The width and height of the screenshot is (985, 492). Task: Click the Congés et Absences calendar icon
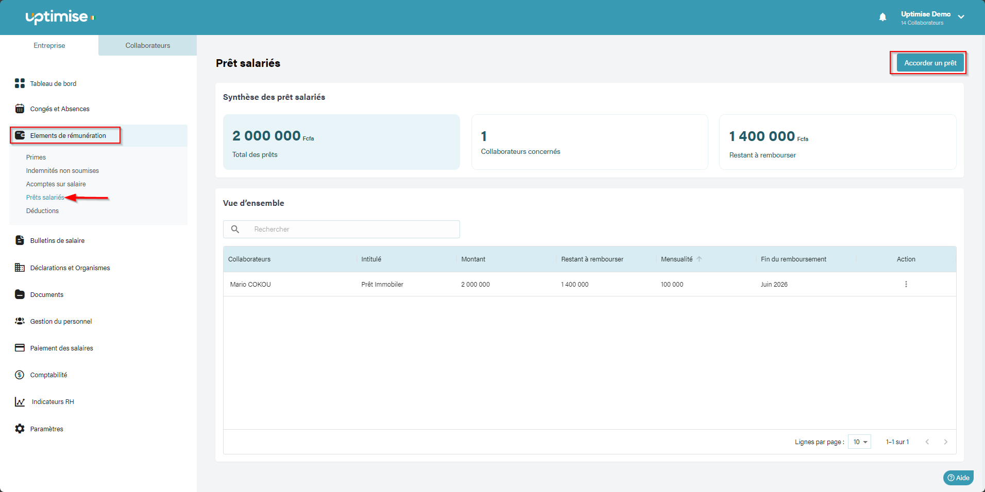(x=20, y=109)
